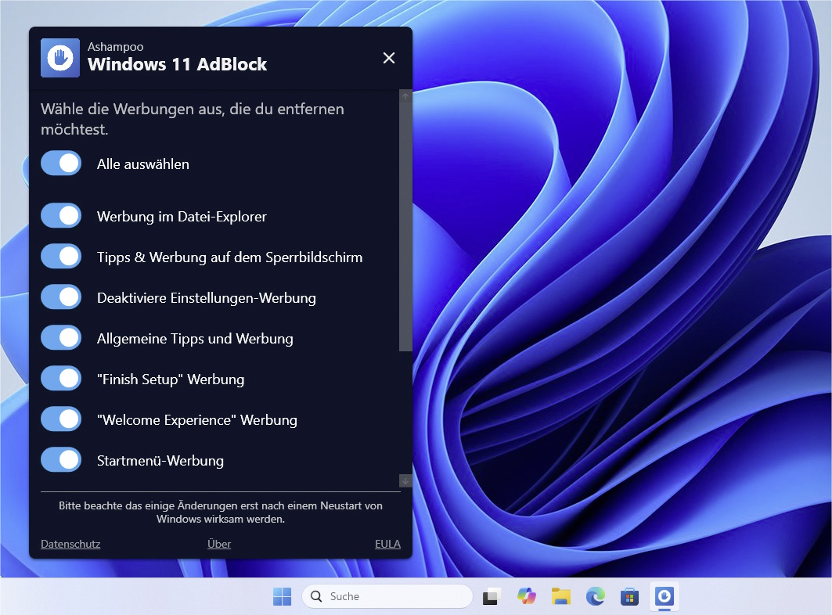832x615 pixels.
Task: Click the scrollbar down arrow
Action: click(405, 480)
